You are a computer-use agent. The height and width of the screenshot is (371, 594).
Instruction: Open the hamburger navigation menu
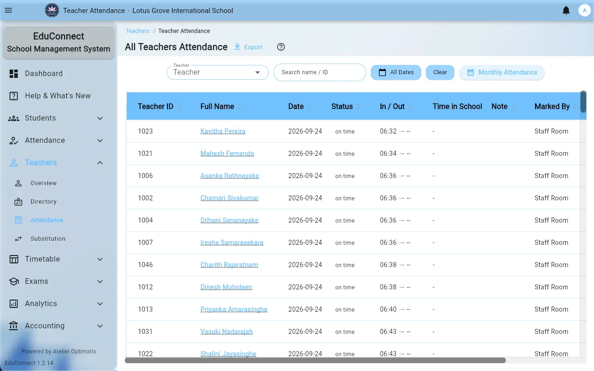pyautogui.click(x=8, y=10)
